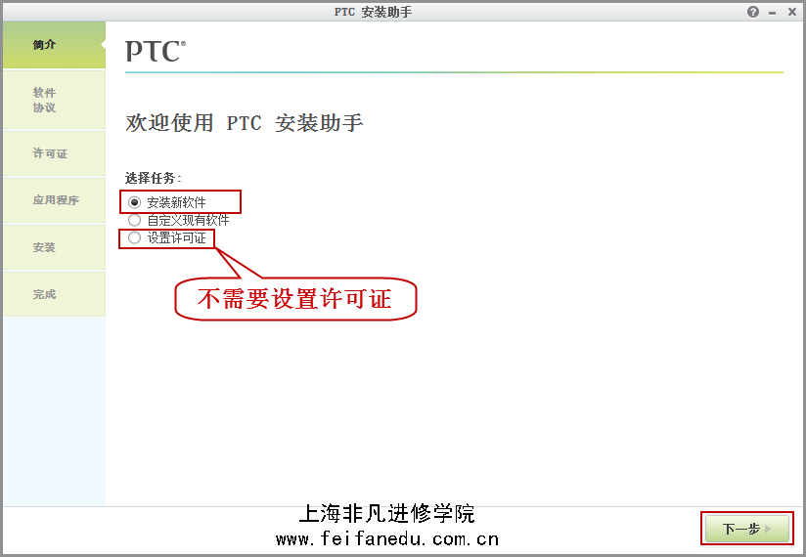Open the 应用程序 sidebar step

coord(54,200)
